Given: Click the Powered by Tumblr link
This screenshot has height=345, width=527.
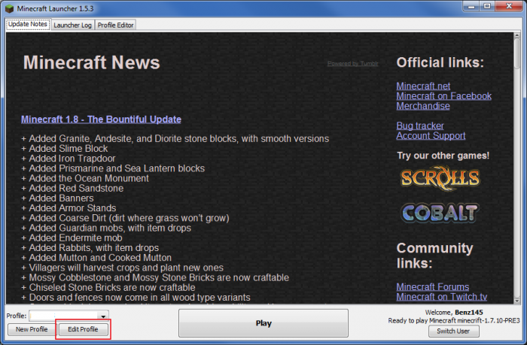Looking at the screenshot, I should pos(352,63).
